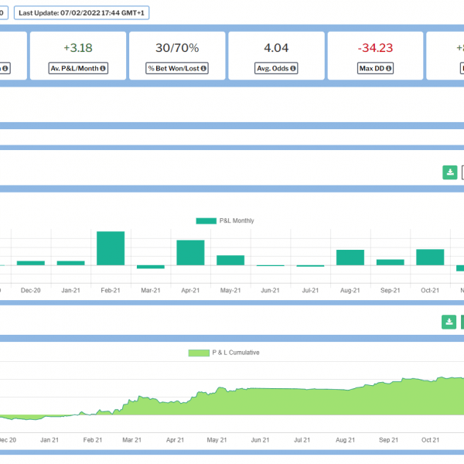Click the May-21 monthly bar
The image size is (464, 464).
click(230, 260)
